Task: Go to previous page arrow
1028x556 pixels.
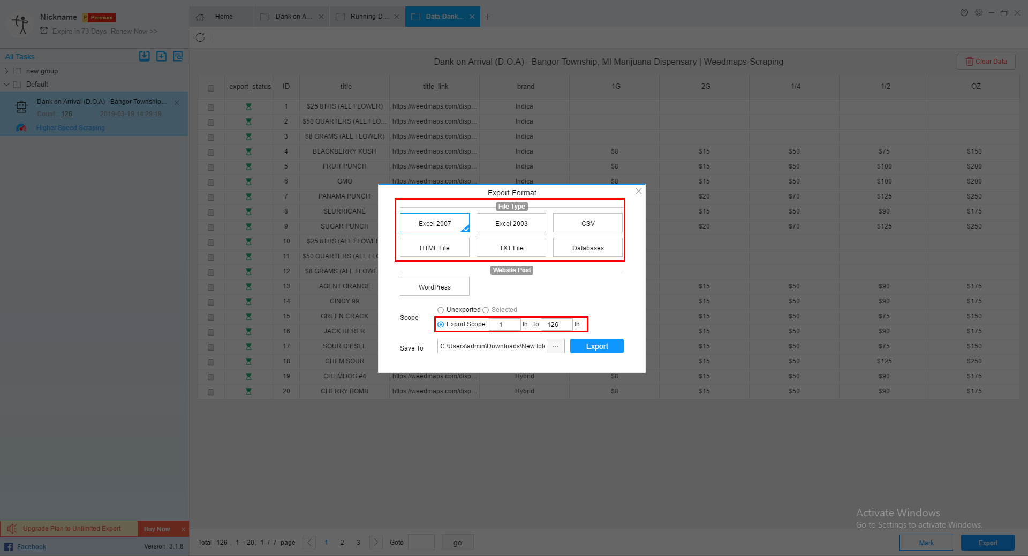Action: coord(309,543)
